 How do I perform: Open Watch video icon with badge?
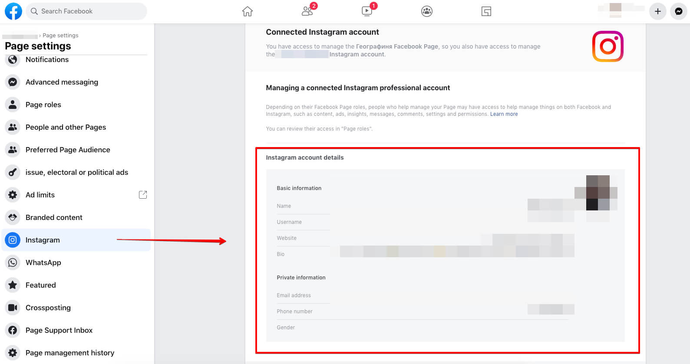click(x=367, y=11)
